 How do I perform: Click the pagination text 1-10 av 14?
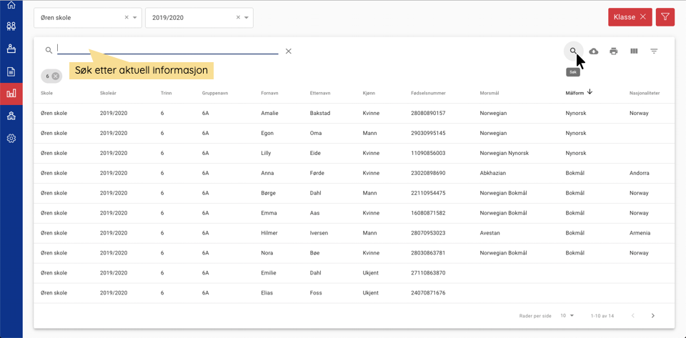click(x=602, y=316)
